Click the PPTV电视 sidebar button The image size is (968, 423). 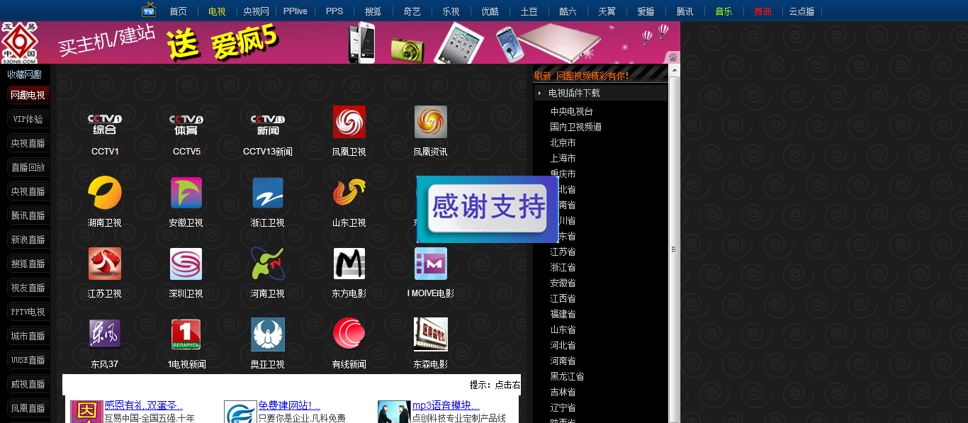(x=28, y=312)
